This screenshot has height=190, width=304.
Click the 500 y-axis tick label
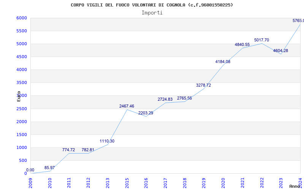[x=23, y=160]
